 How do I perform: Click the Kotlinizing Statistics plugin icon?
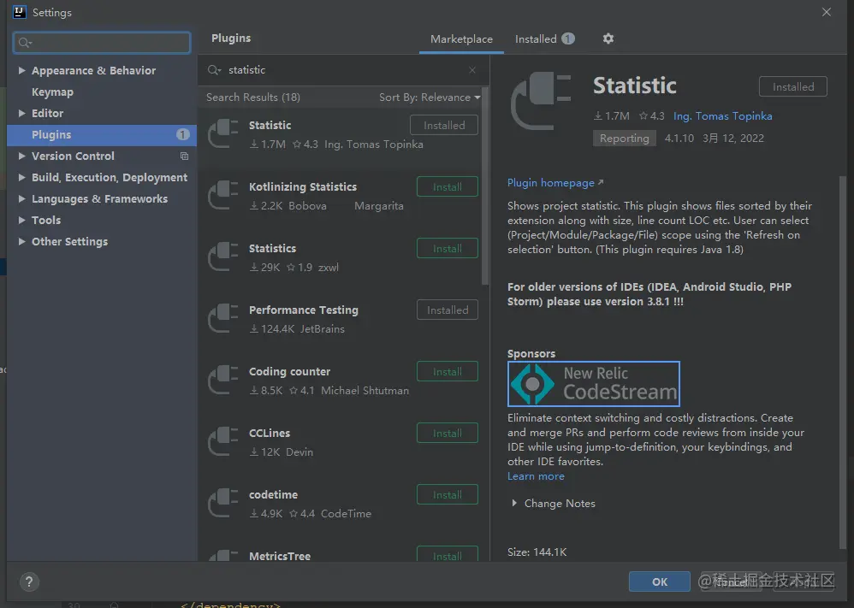coord(223,196)
